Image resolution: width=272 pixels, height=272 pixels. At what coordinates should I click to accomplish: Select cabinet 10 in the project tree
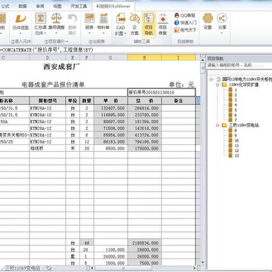click(x=236, y=141)
